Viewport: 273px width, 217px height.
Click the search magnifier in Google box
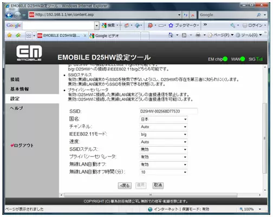[259, 15]
